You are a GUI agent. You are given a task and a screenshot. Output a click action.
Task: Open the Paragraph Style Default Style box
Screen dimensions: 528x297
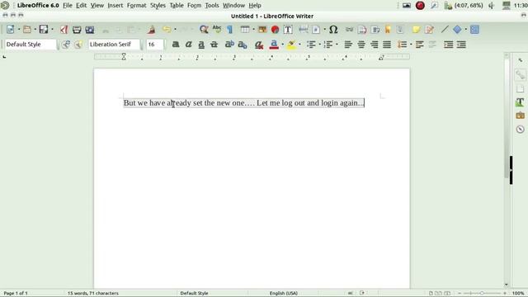31,45
